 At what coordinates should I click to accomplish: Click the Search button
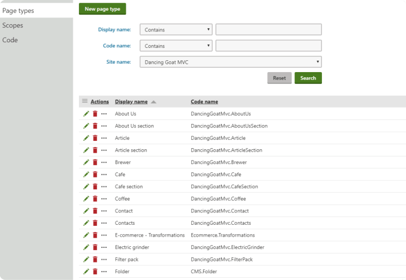pyautogui.click(x=308, y=78)
